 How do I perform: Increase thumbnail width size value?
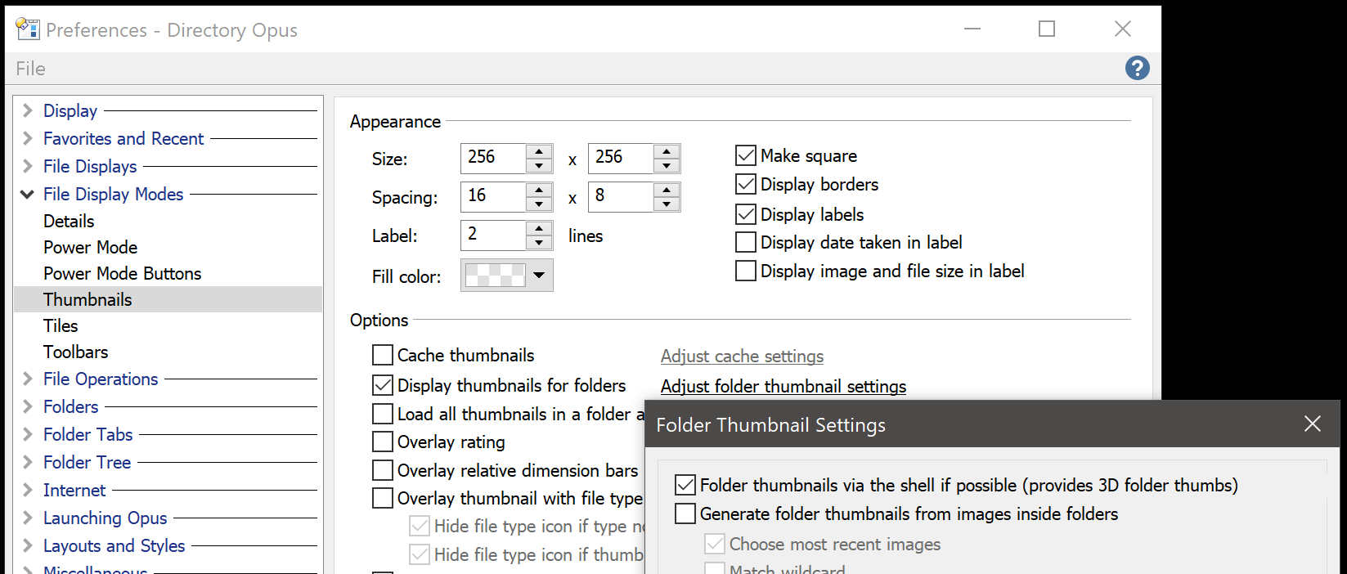(539, 151)
